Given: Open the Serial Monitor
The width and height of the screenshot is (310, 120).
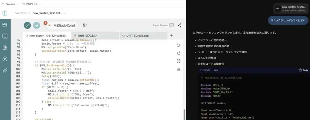Looking at the screenshot, I should [163, 25].
